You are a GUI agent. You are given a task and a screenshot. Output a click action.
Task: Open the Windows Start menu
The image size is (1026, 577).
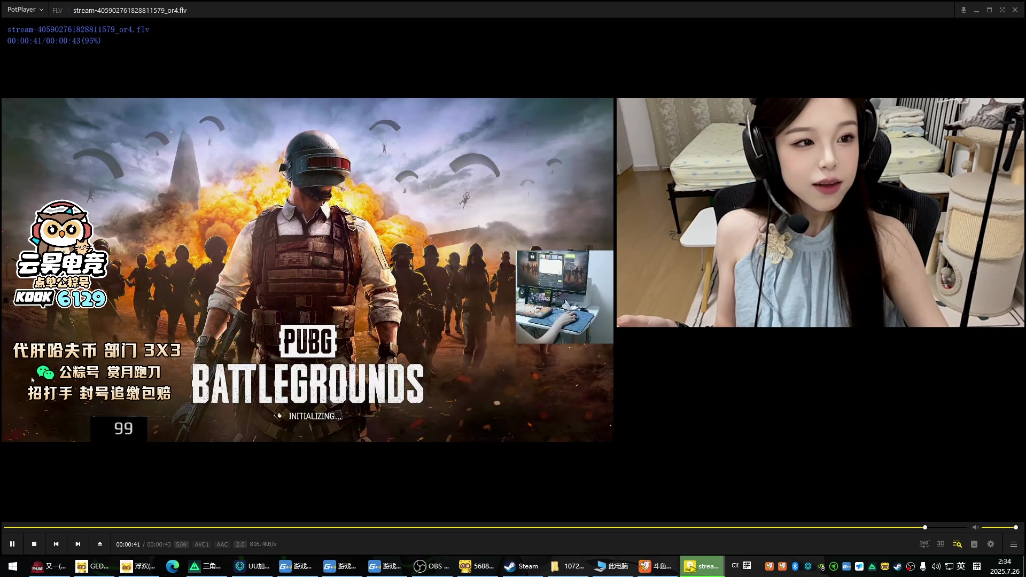coord(13,566)
